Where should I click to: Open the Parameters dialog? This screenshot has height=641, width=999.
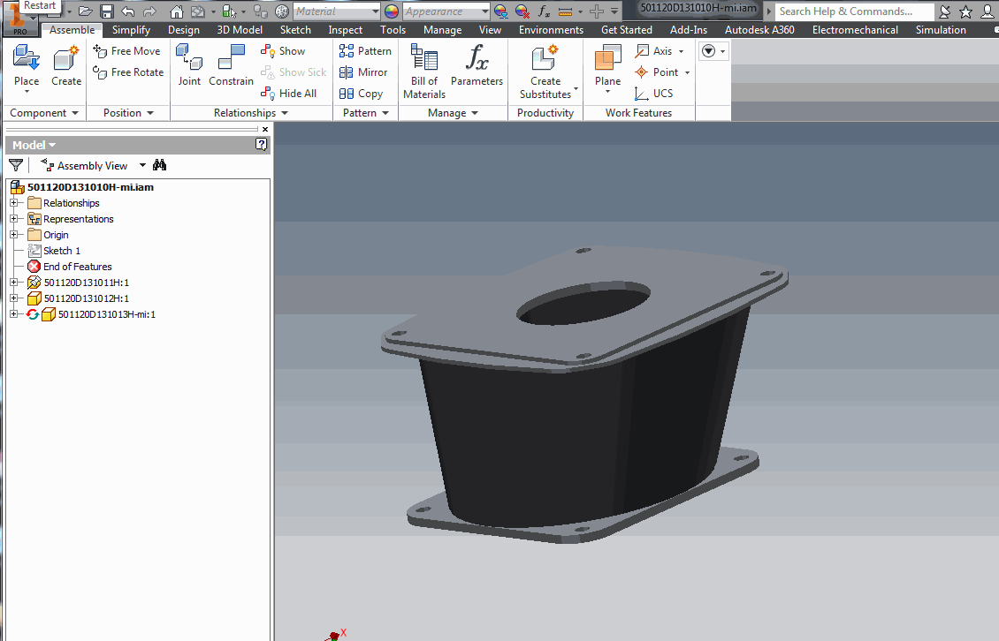[477, 69]
